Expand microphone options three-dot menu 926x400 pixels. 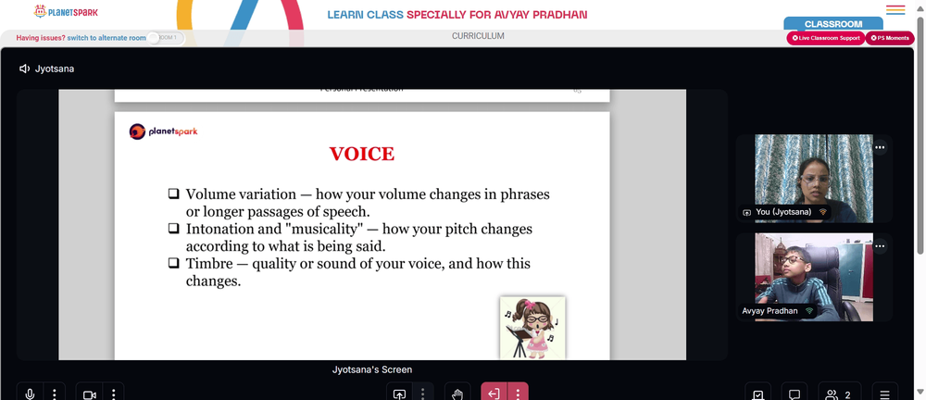pos(55,393)
